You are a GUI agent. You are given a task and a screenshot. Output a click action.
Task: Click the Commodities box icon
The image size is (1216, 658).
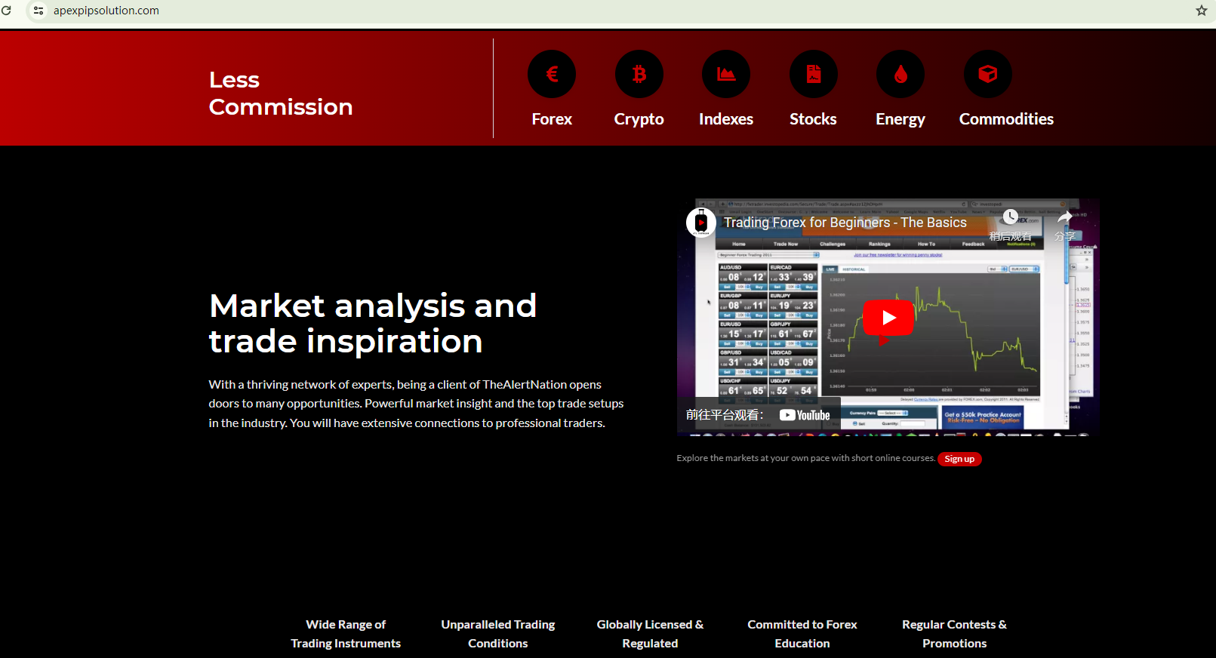coord(988,74)
